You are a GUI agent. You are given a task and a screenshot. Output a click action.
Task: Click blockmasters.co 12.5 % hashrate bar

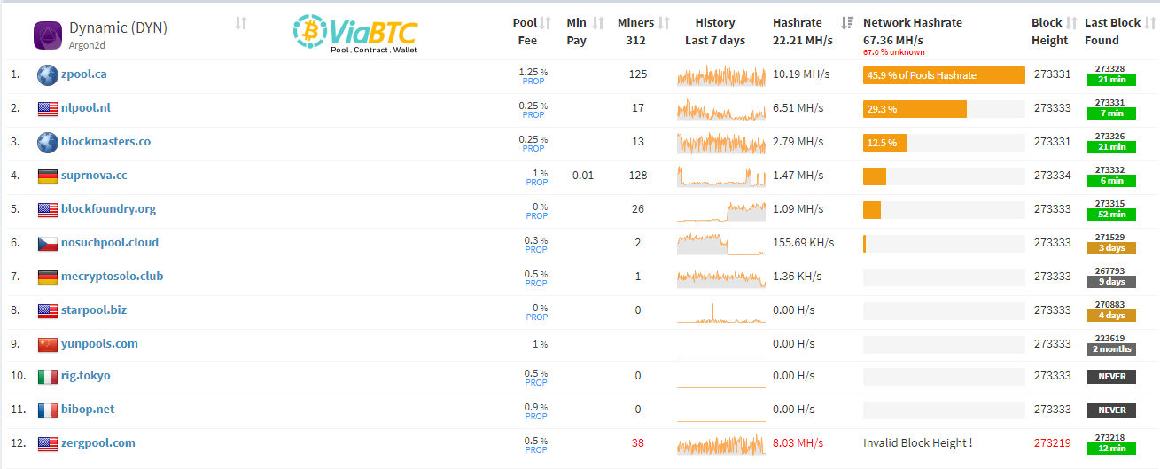pyautogui.click(x=885, y=143)
